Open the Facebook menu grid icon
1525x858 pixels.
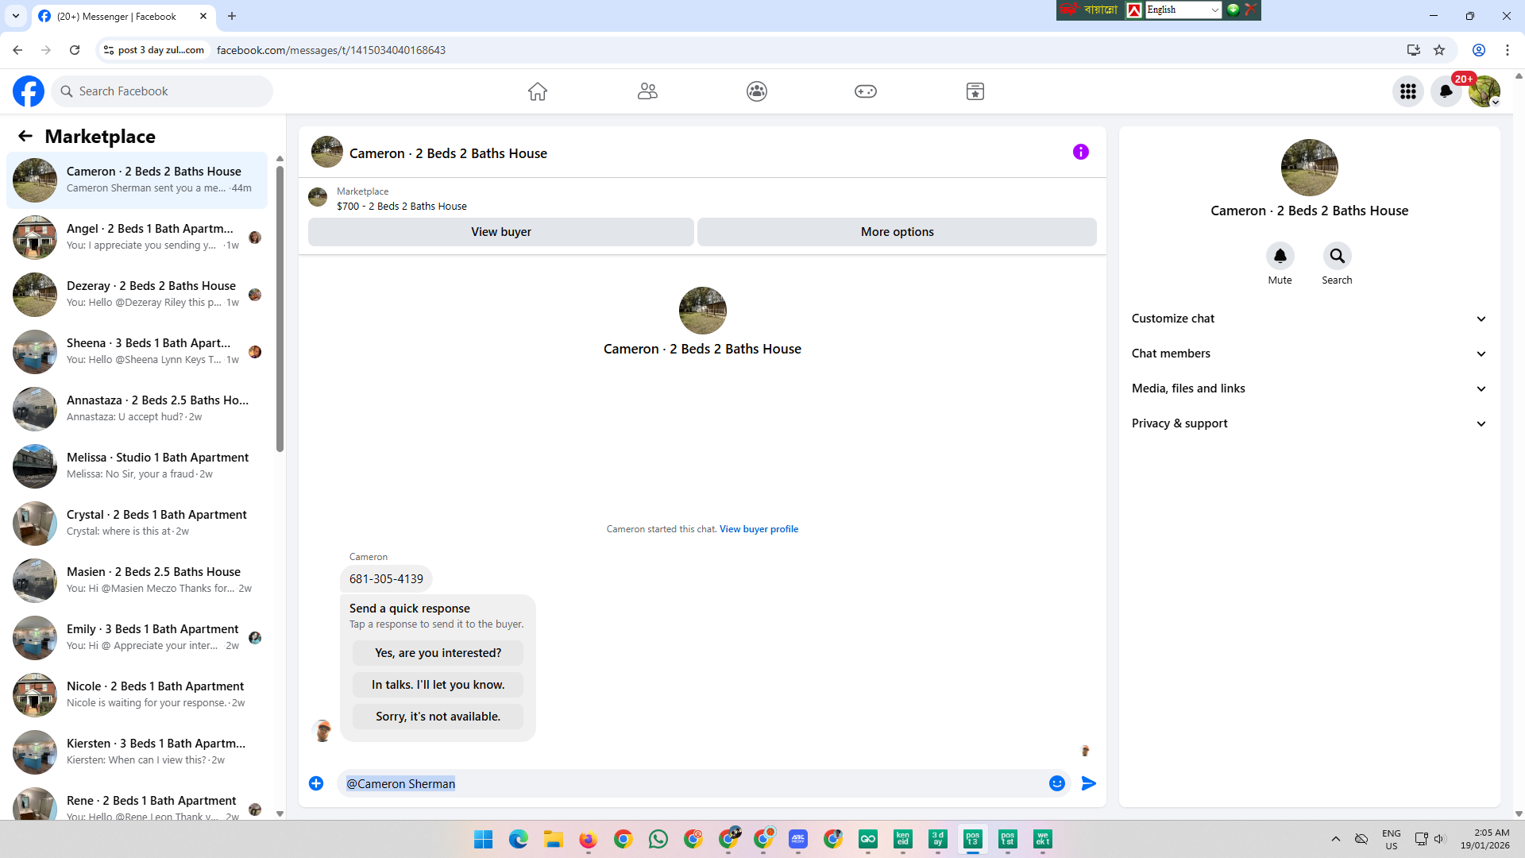[1408, 91]
